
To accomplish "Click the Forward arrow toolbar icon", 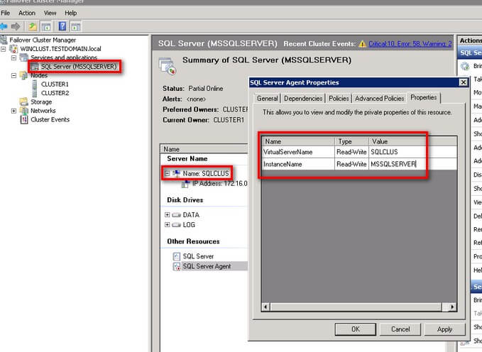I will 16,27.
